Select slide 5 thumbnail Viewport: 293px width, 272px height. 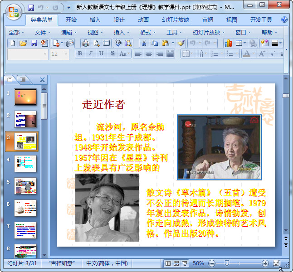tap(25, 186)
